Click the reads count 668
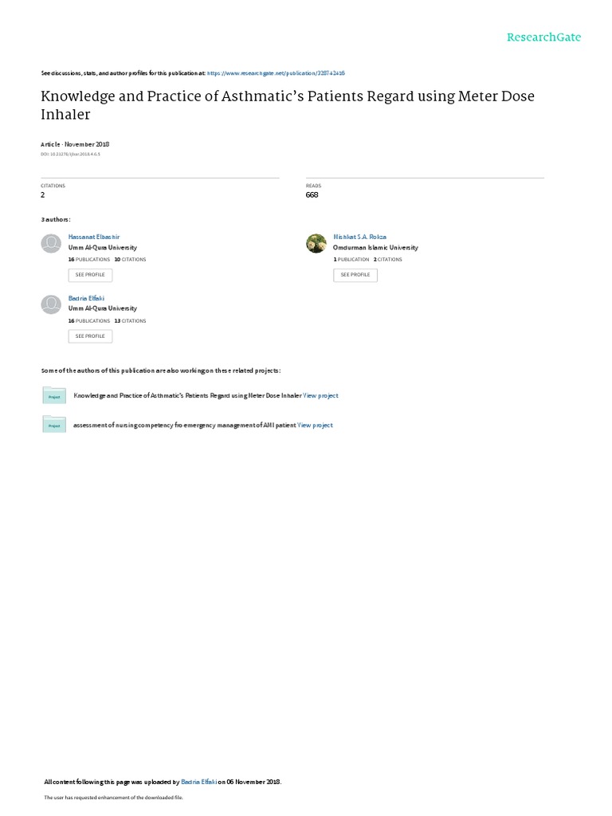 tap(312, 194)
